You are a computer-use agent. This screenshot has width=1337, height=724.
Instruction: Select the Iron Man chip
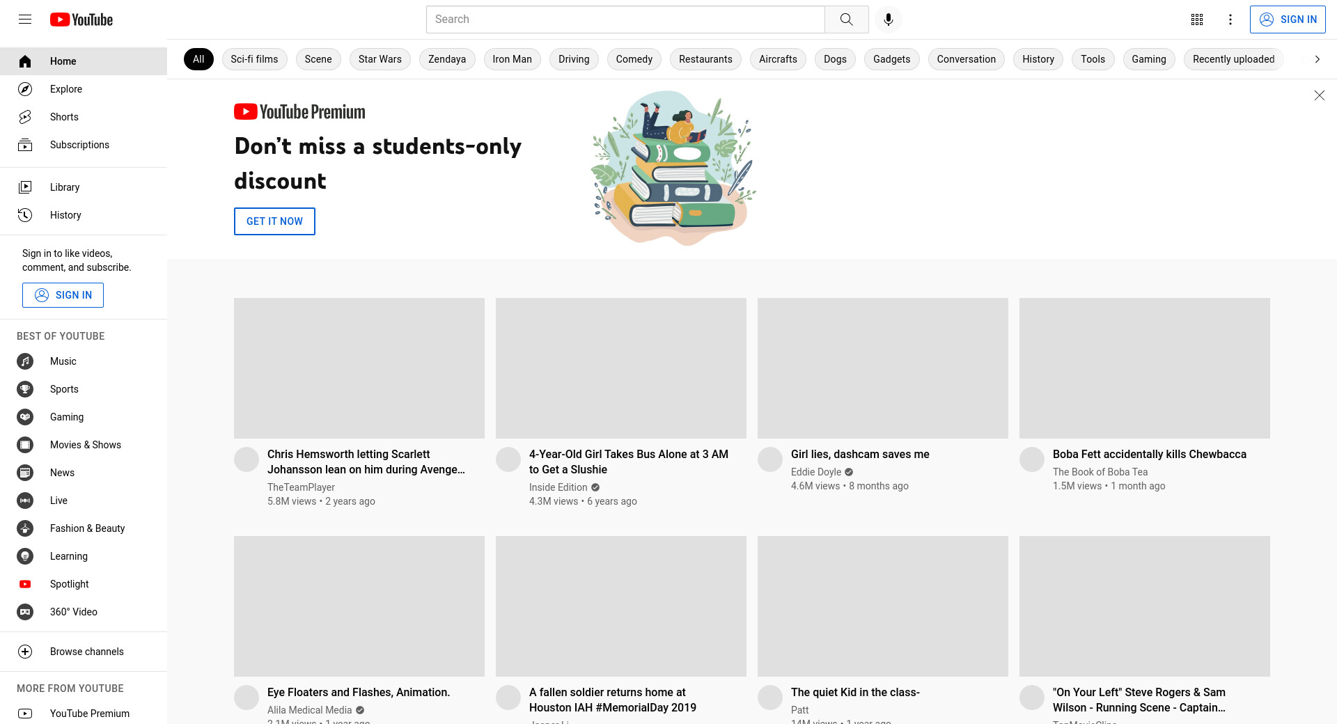click(x=512, y=59)
